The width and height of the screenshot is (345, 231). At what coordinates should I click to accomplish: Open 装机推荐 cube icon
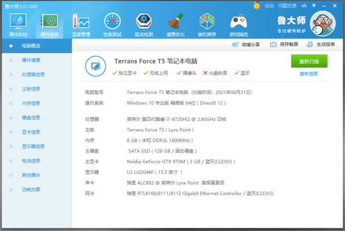coord(207,21)
